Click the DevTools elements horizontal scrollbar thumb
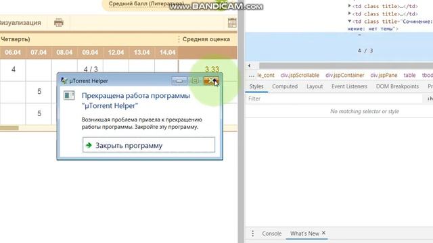Screen dimensions: 433x243 point(346,65)
